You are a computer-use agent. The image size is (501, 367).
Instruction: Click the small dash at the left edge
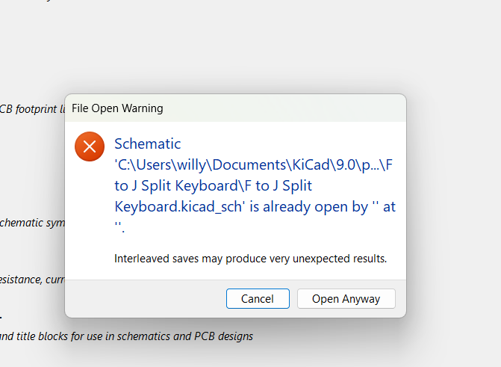1,317
